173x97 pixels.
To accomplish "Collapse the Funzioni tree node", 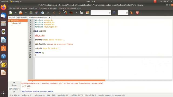I will [9, 20].
